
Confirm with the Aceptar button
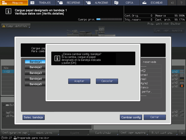79,81
